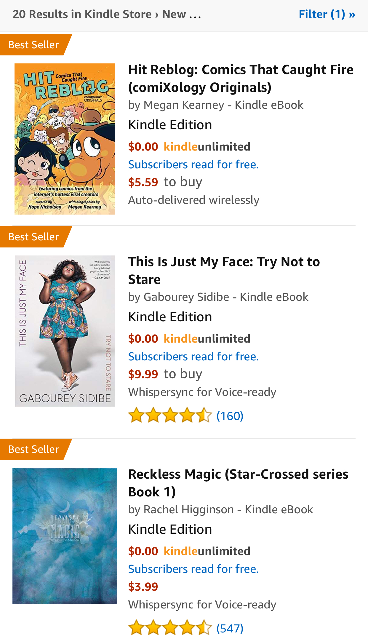Open the Gabourey Sidibe book cover
The width and height of the screenshot is (368, 636).
click(x=65, y=331)
